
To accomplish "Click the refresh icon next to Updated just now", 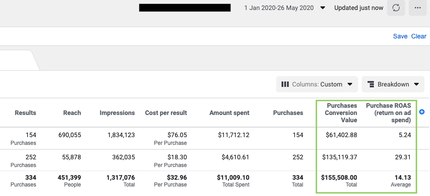I will 396,8.
